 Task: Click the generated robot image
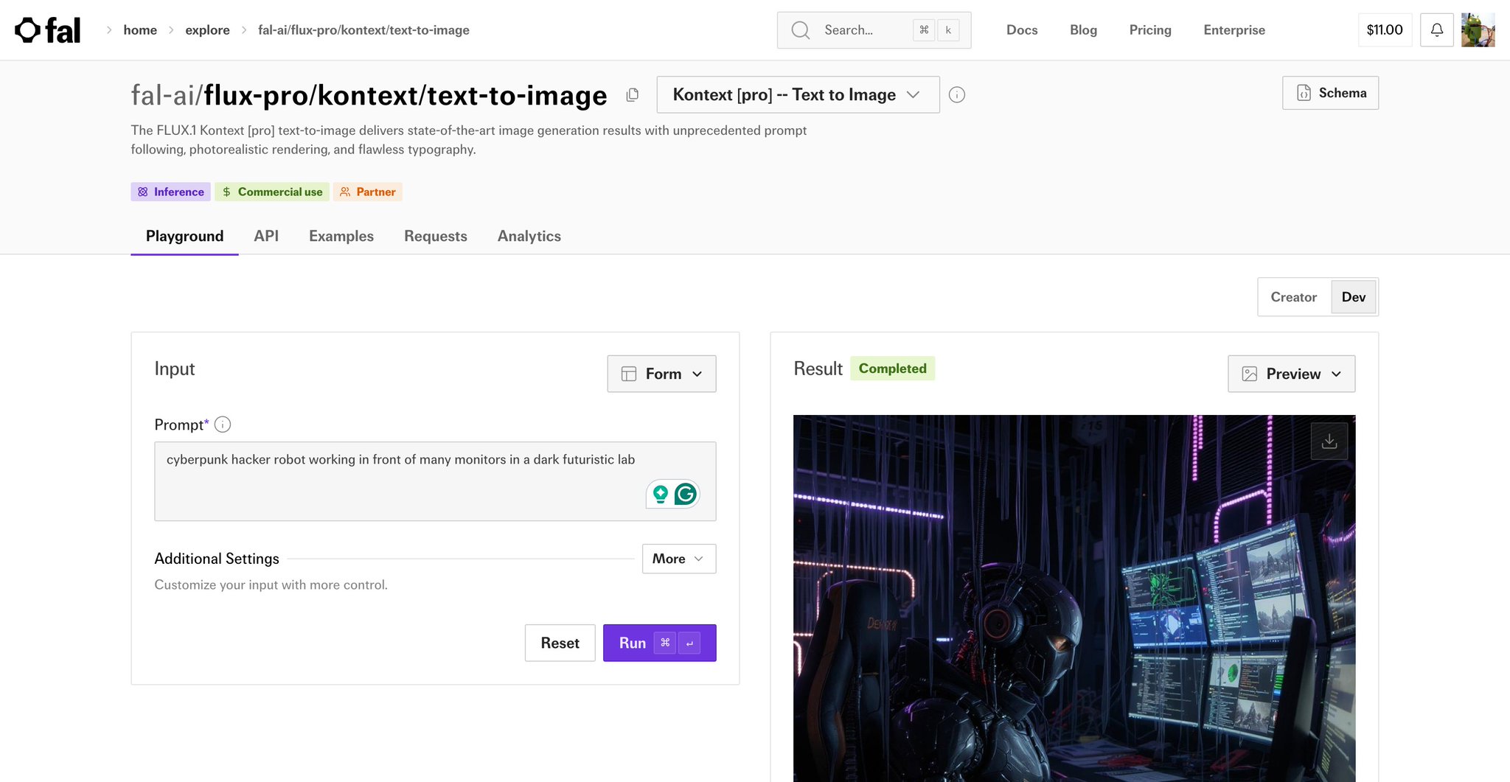(1074, 598)
